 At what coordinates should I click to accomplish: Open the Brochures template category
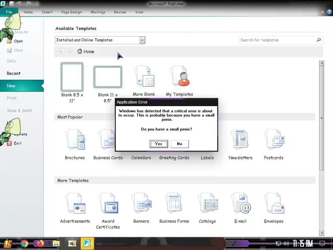click(75, 144)
